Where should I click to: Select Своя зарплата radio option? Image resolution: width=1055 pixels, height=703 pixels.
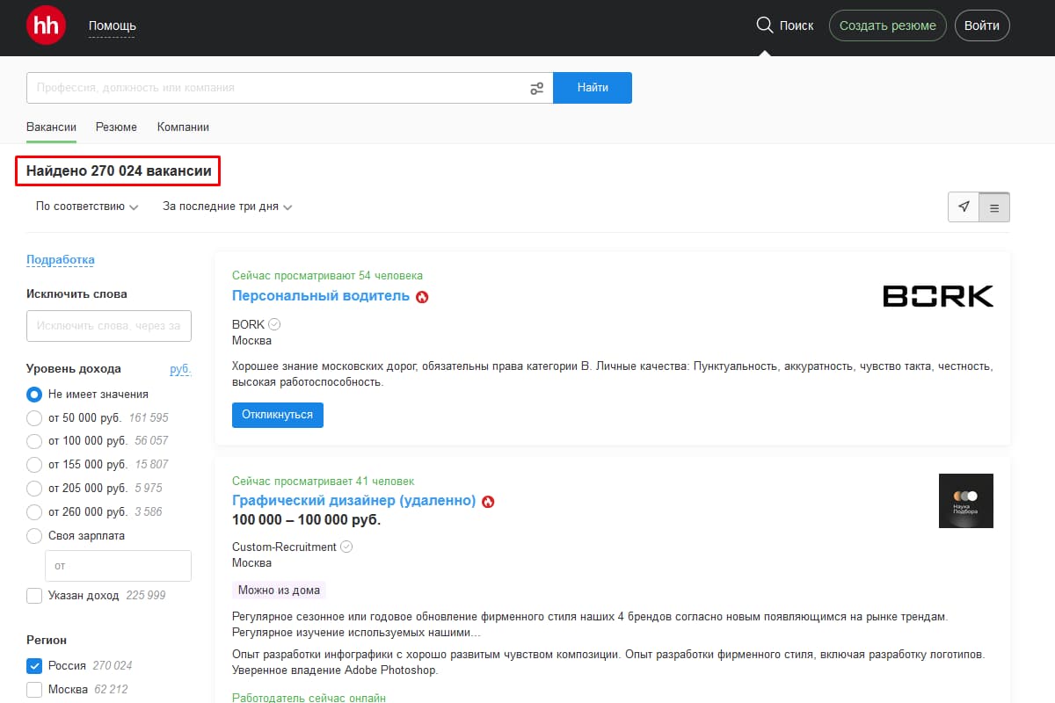tap(34, 536)
